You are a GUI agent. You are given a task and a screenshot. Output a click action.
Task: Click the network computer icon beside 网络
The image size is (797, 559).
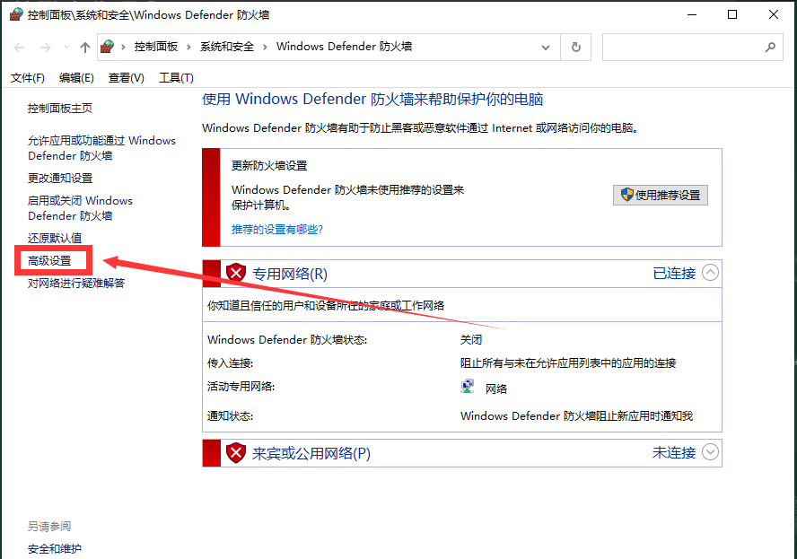(x=467, y=387)
